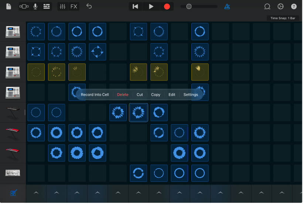The image size is (303, 204).
Task: Open Time Snap: 1 Bar setting
Action: point(283,18)
